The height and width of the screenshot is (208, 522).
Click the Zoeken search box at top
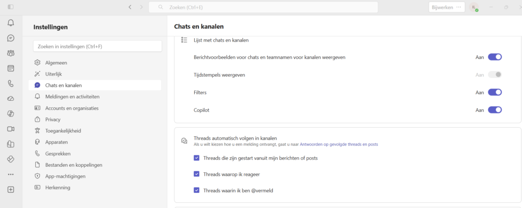[263, 7]
